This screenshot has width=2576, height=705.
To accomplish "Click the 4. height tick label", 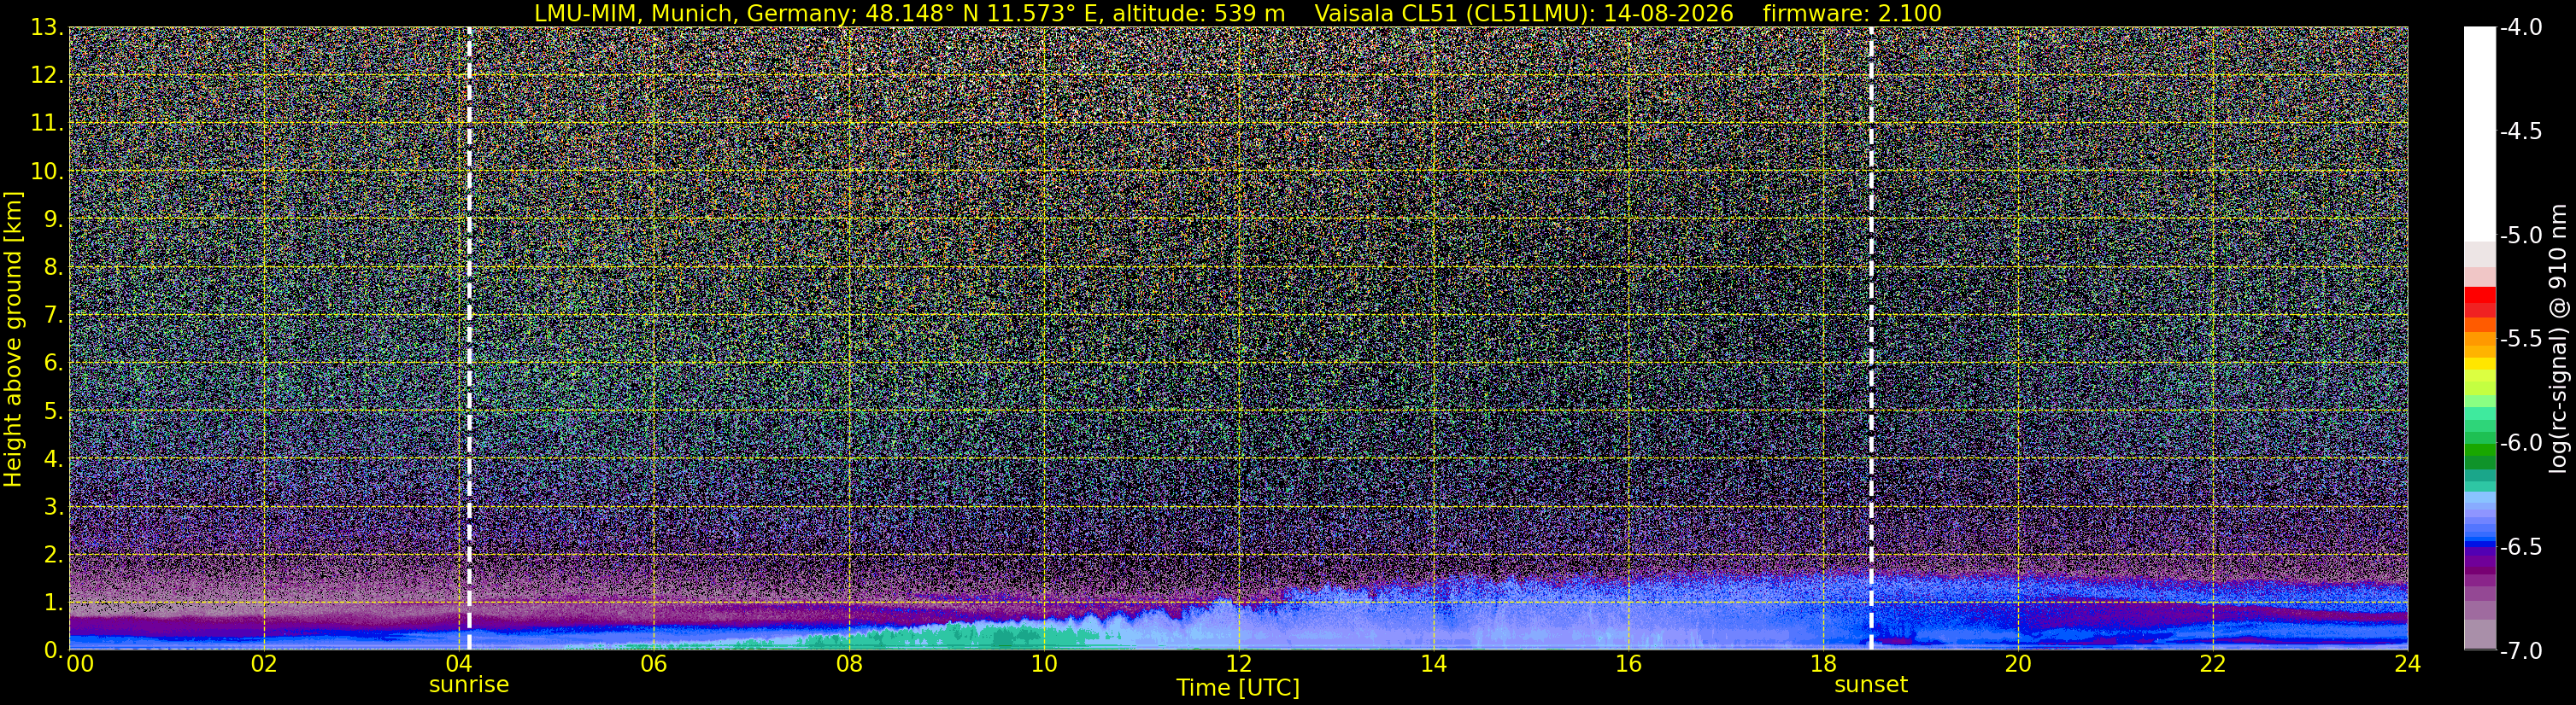I will [53, 458].
